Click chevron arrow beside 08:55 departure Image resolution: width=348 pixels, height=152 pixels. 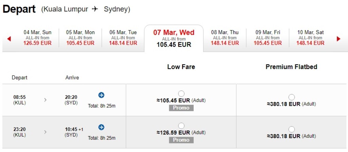(46, 100)
